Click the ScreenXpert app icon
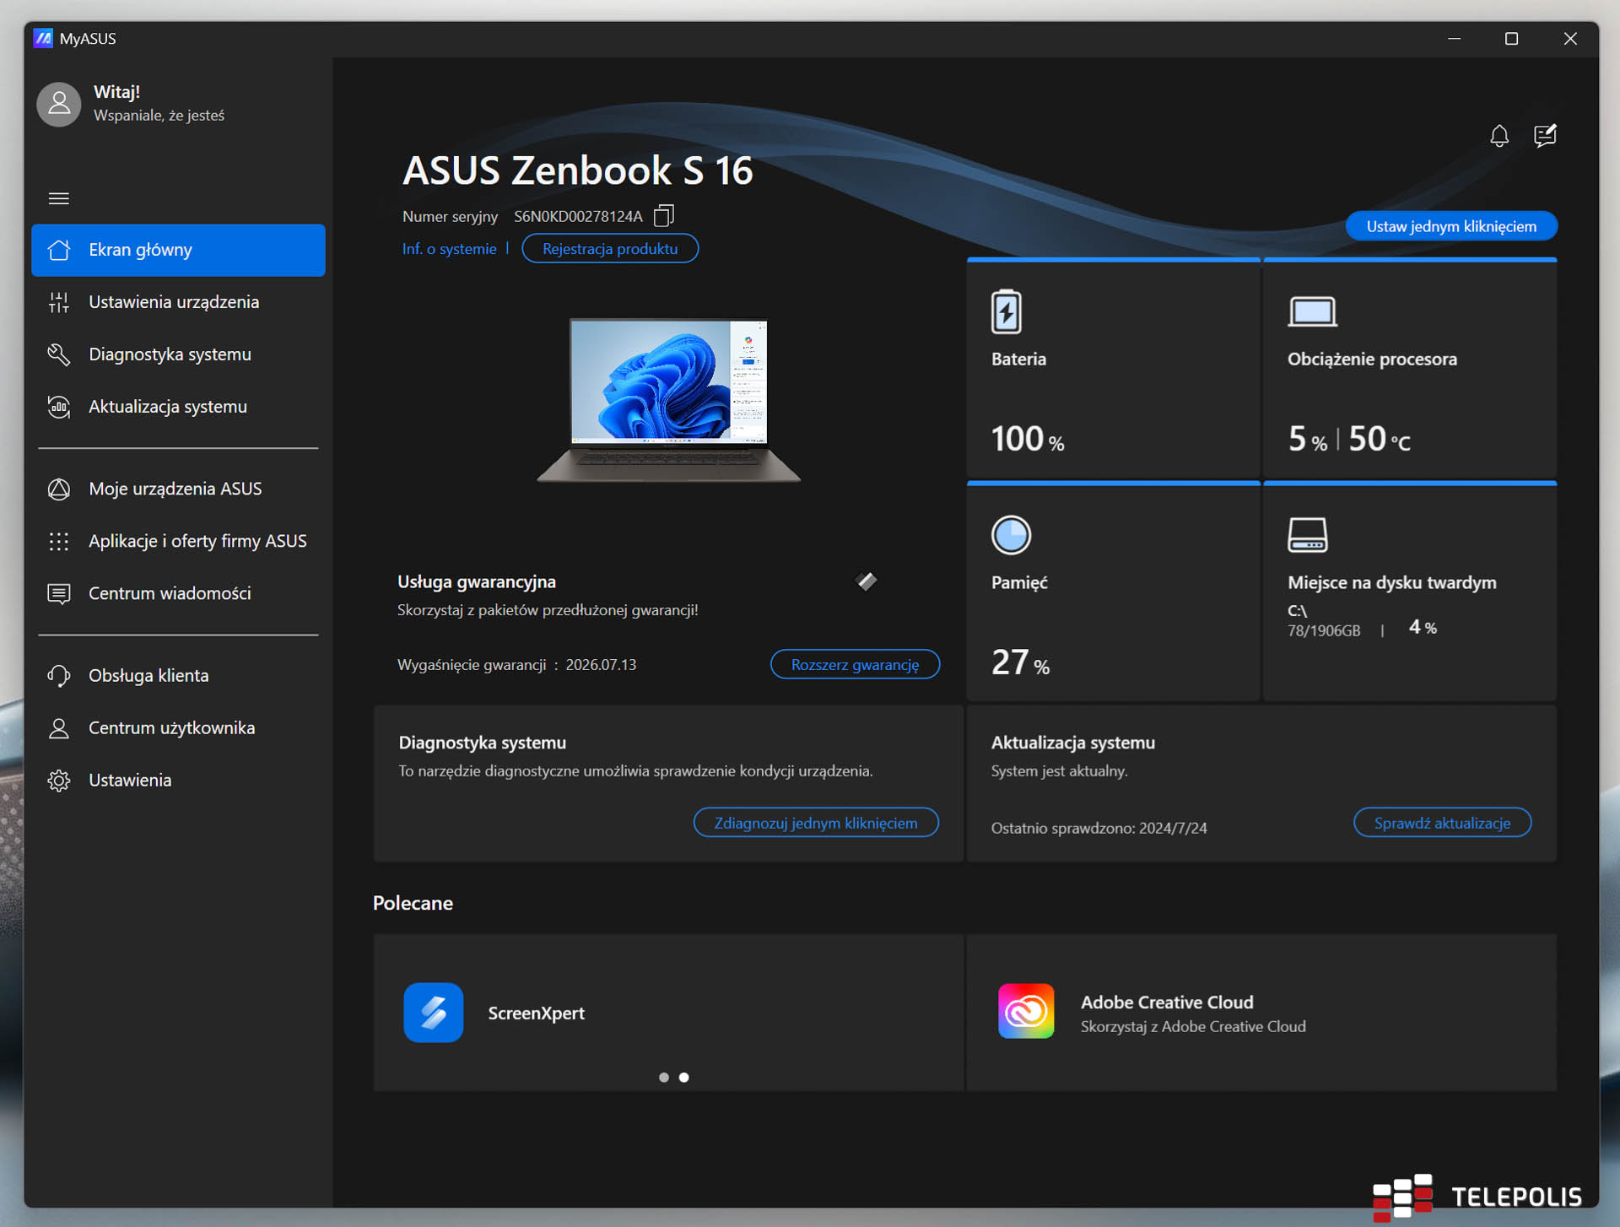The width and height of the screenshot is (1620, 1227). click(433, 1012)
